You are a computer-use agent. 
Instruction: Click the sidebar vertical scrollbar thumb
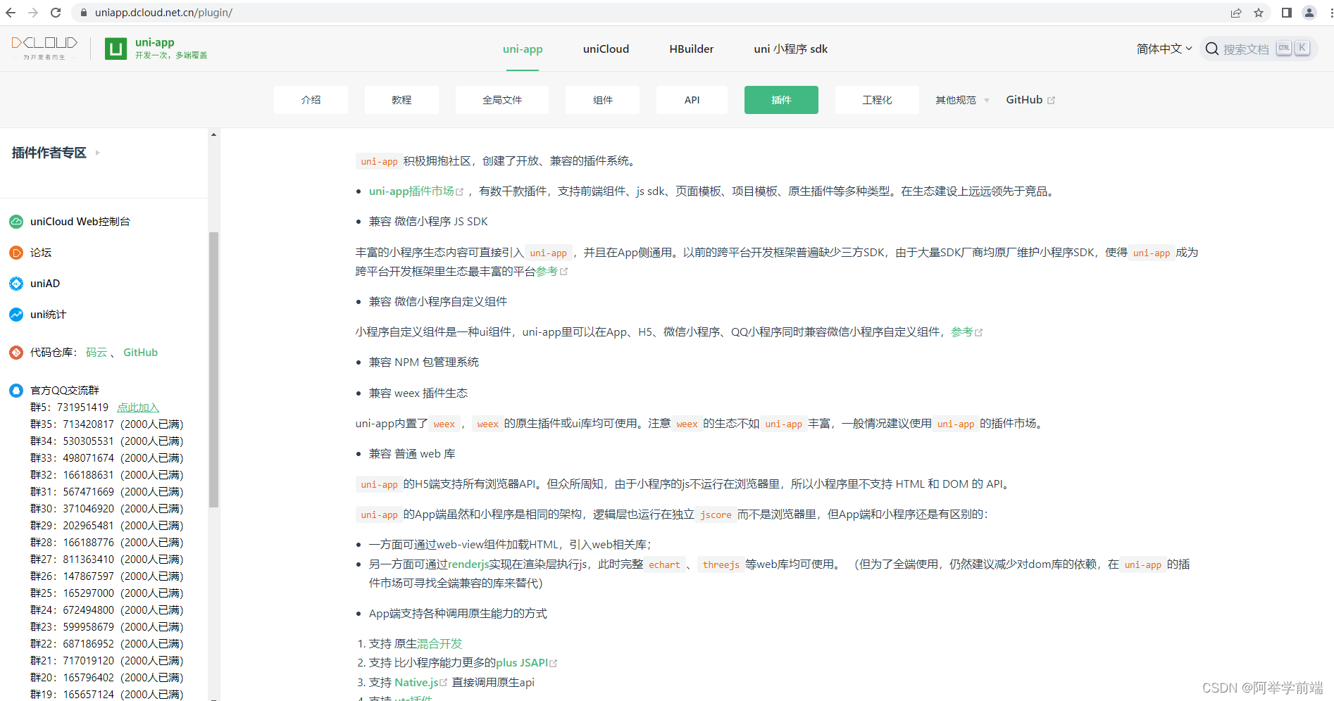pyautogui.click(x=214, y=370)
